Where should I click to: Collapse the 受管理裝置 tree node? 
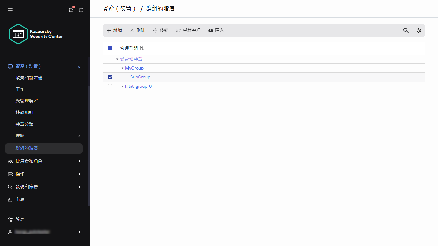click(117, 59)
